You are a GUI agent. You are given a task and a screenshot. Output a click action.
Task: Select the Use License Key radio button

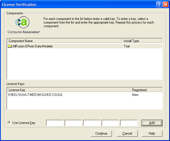click(9, 122)
